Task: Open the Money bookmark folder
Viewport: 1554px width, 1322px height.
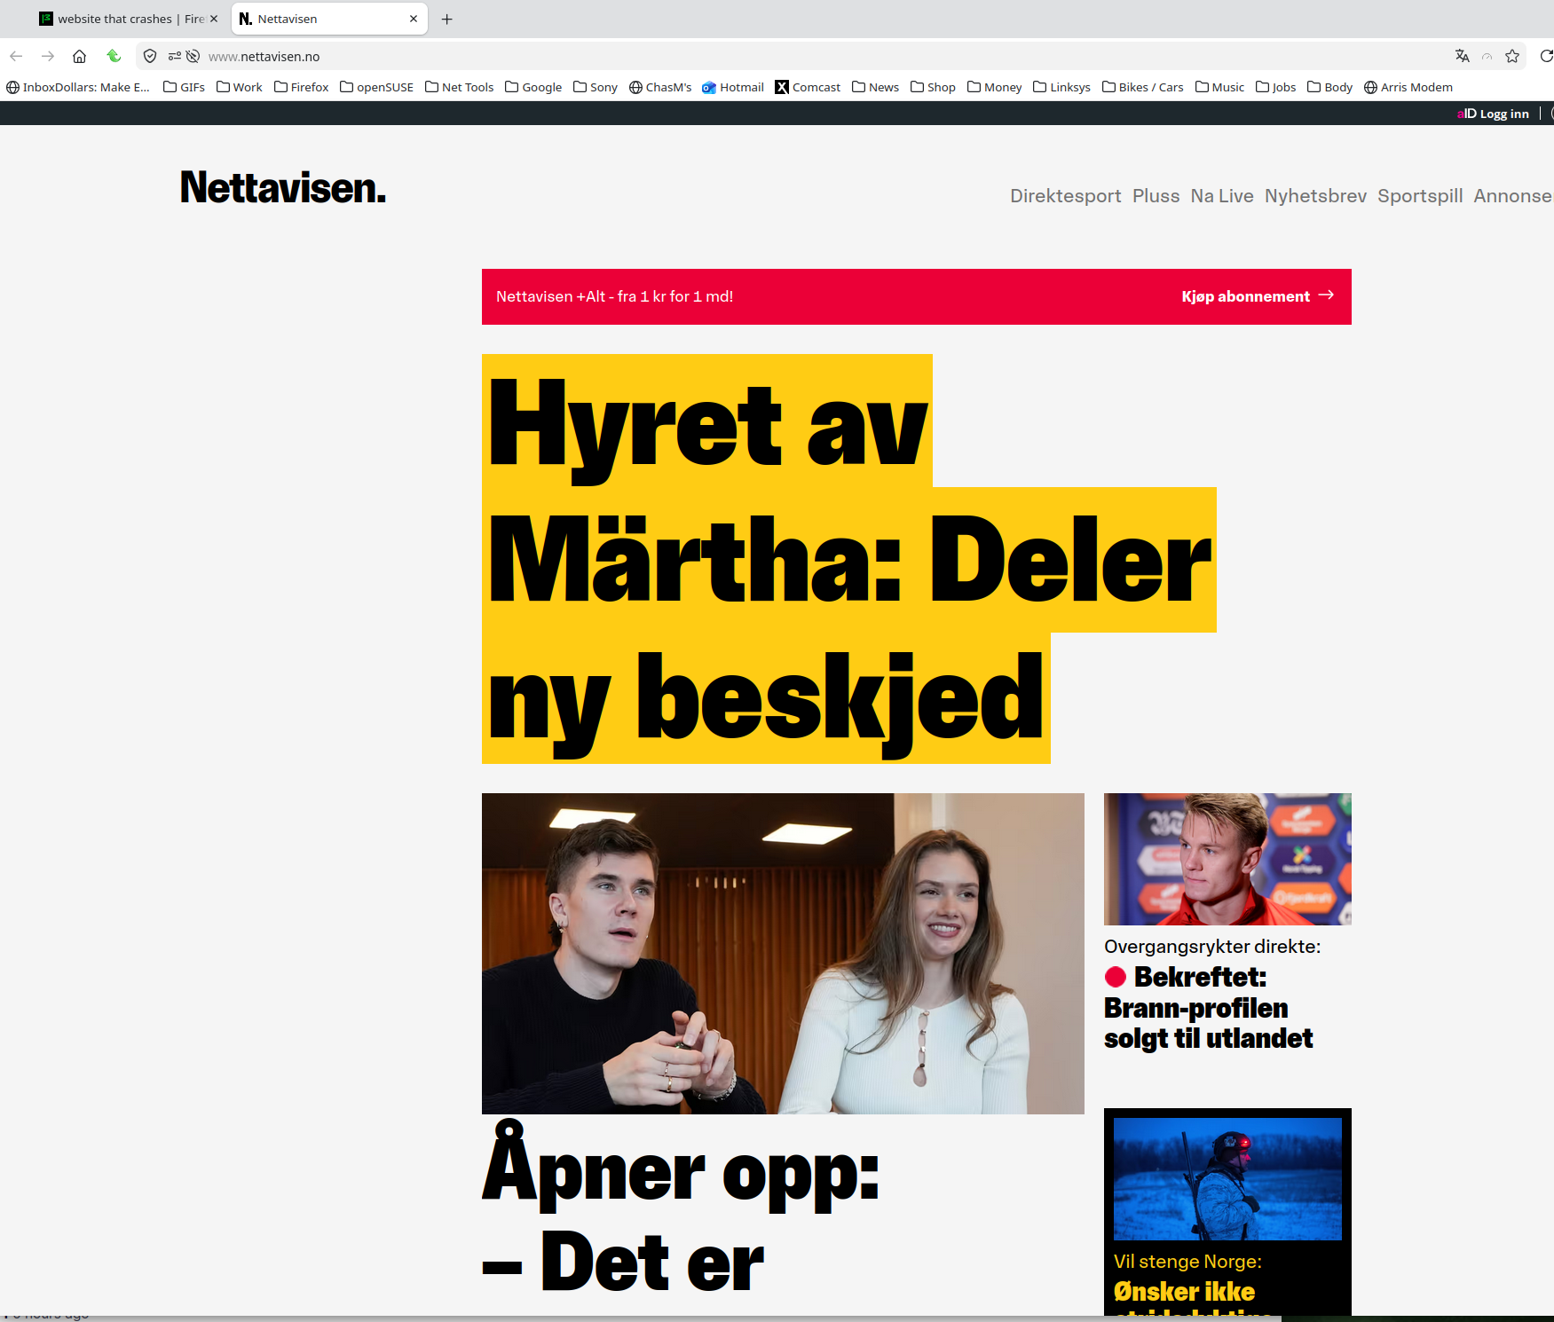Action: (995, 87)
